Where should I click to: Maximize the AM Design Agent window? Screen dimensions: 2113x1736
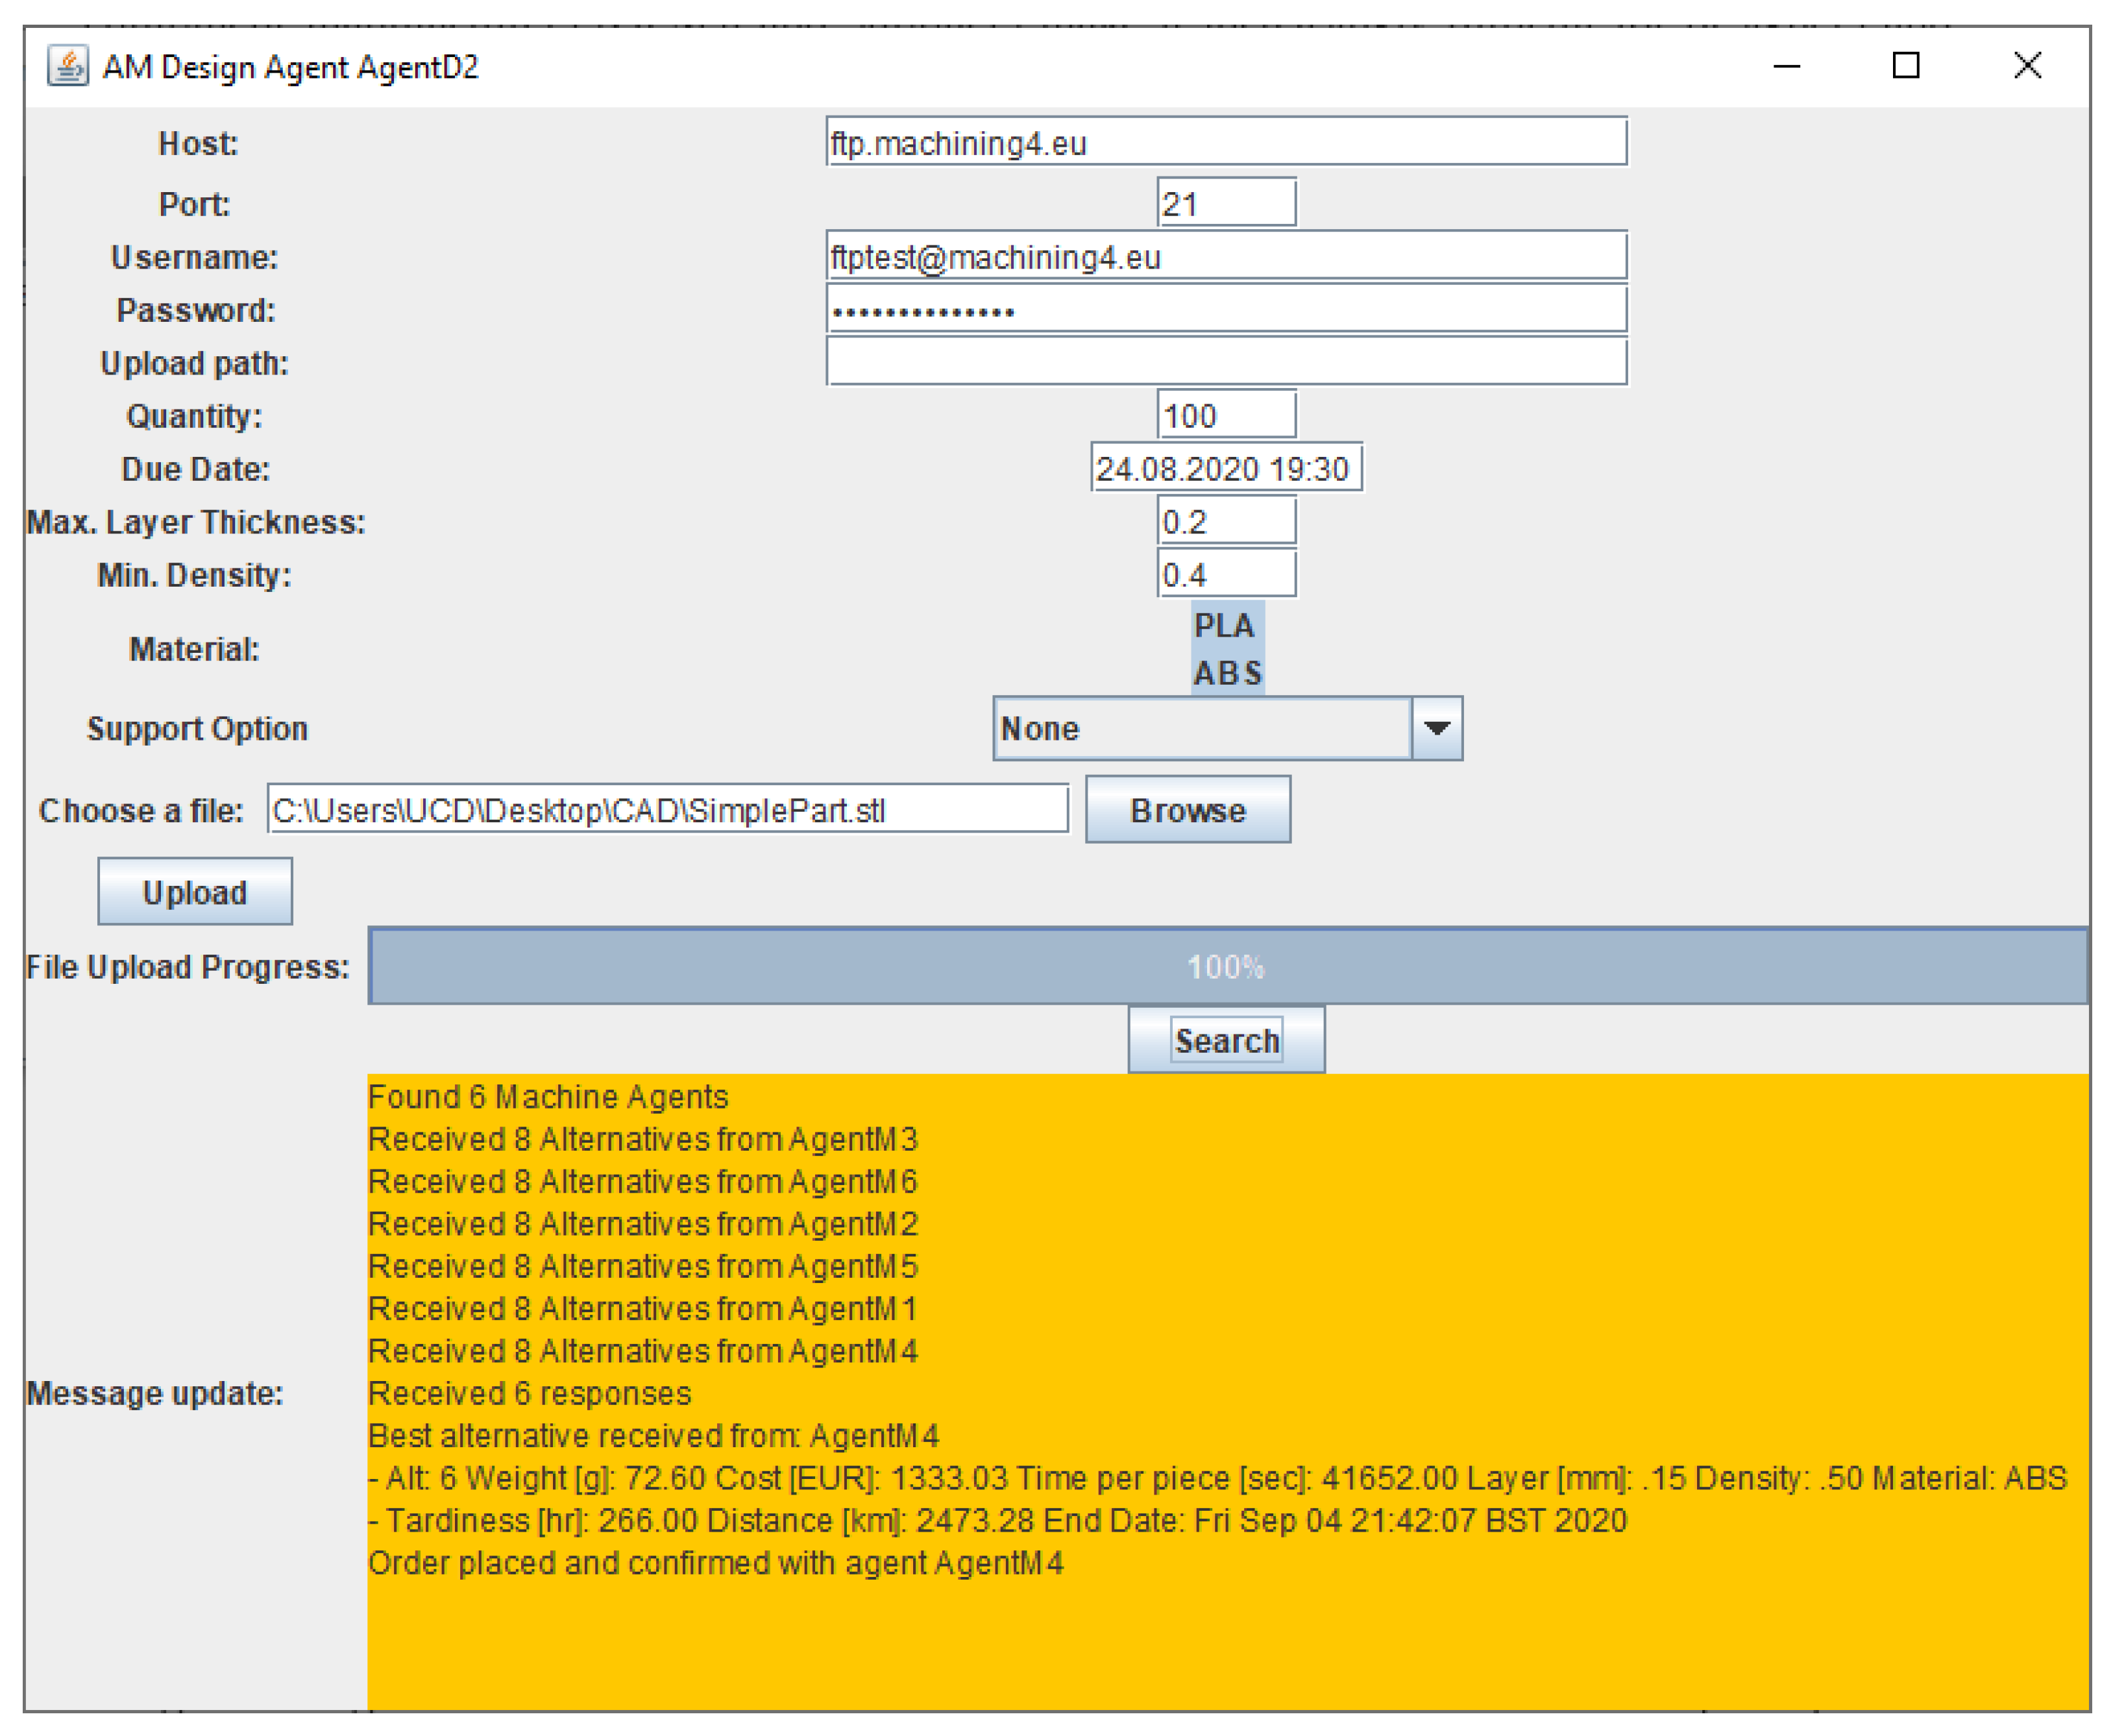(x=1906, y=66)
